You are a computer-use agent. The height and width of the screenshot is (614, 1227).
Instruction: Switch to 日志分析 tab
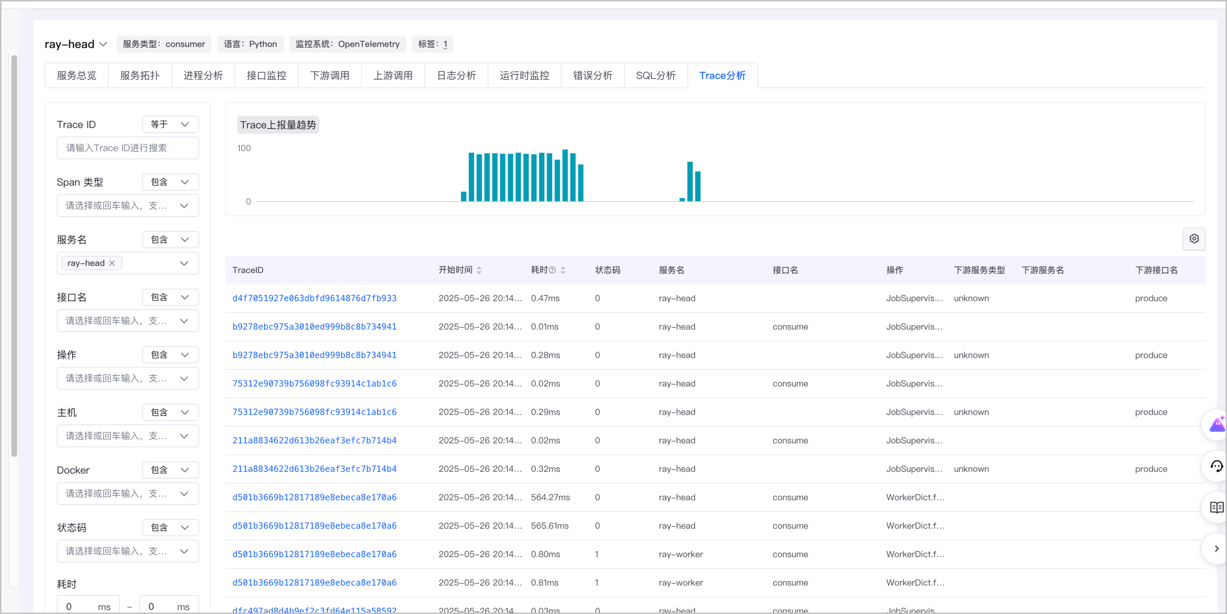457,76
